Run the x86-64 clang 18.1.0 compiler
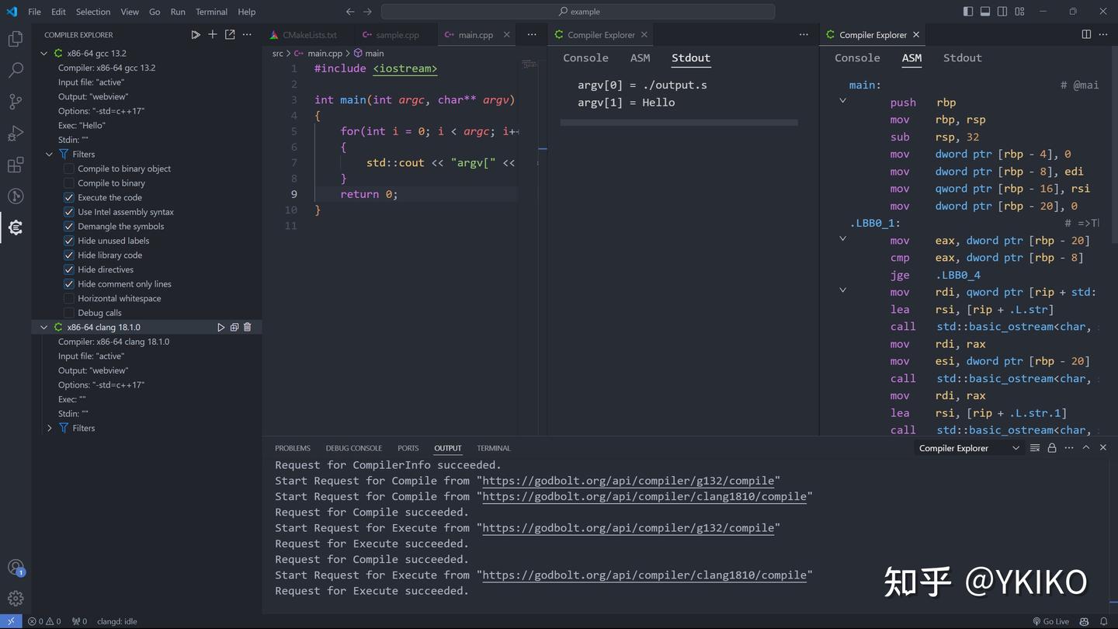 (x=221, y=328)
